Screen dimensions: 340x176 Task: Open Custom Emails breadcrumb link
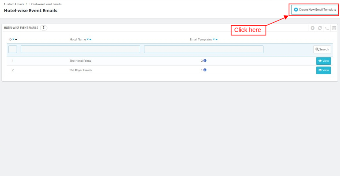[14, 4]
